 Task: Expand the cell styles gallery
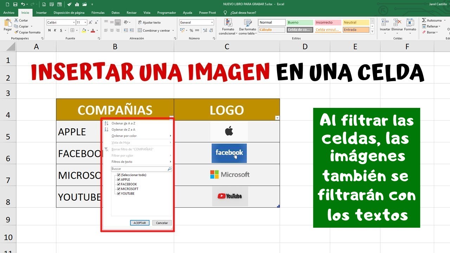tap(372, 31)
